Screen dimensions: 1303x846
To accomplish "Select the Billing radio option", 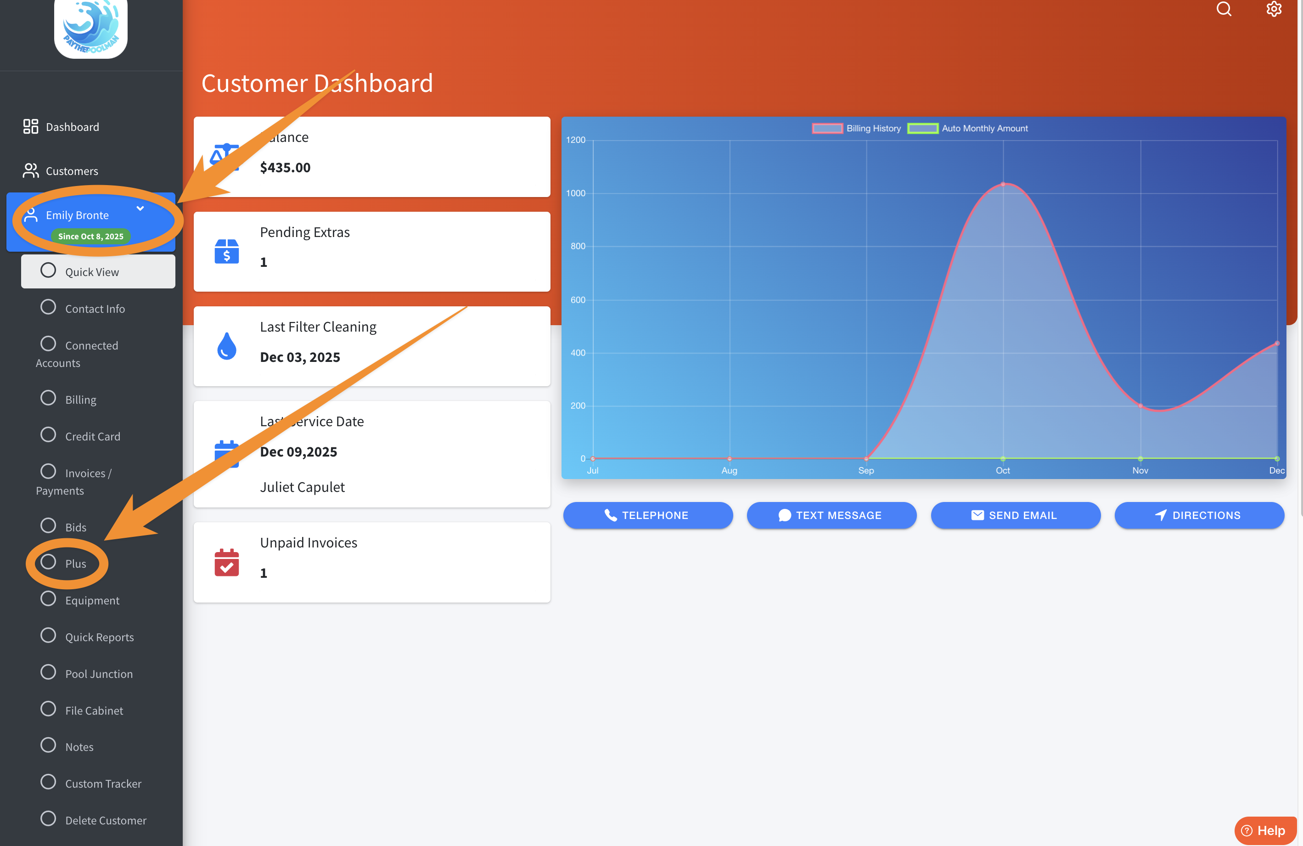I will 48,398.
